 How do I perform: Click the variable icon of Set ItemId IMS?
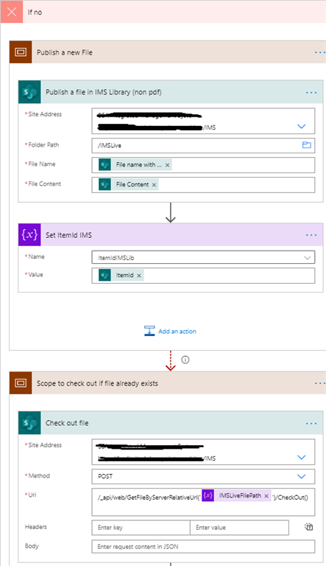click(x=29, y=234)
